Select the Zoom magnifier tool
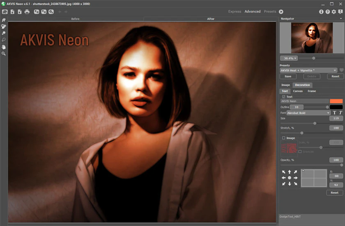345x226 pixels. 4,54
